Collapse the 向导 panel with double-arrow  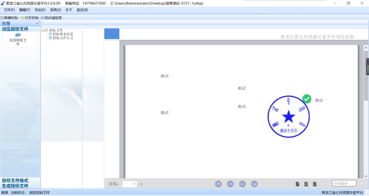[37, 23]
